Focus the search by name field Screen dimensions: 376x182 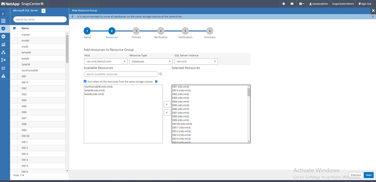(x=40, y=19)
